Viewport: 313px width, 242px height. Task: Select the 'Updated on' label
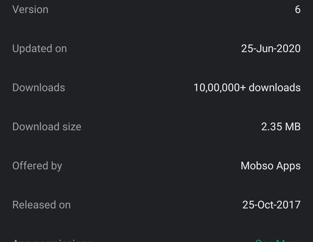click(39, 49)
